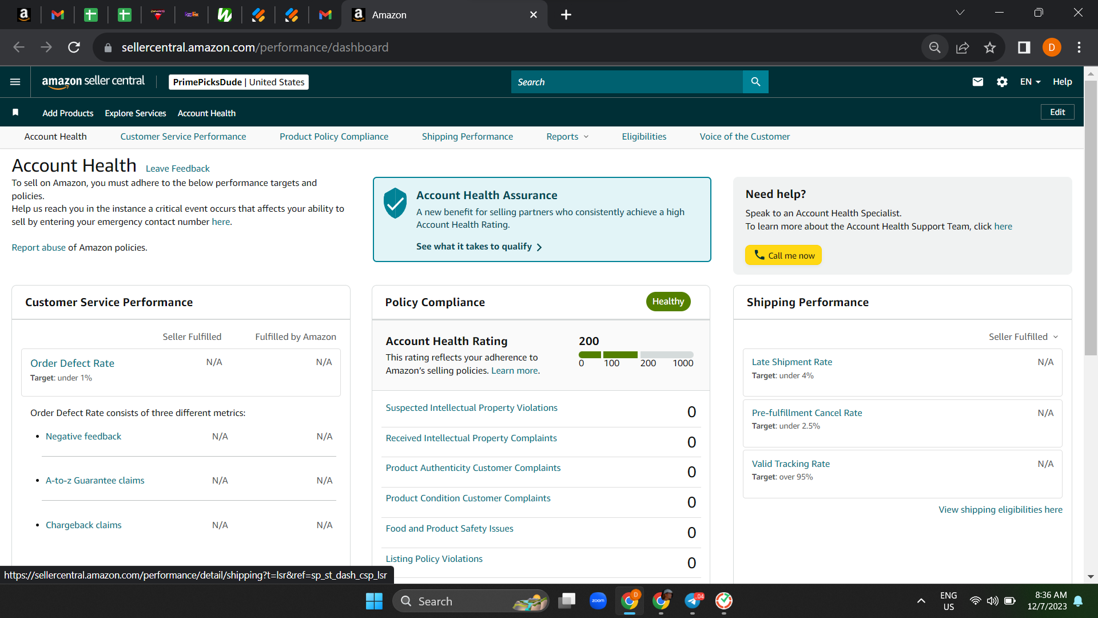1098x618 pixels.
Task: Click View shipping eligibilities here
Action: [x=1000, y=510]
